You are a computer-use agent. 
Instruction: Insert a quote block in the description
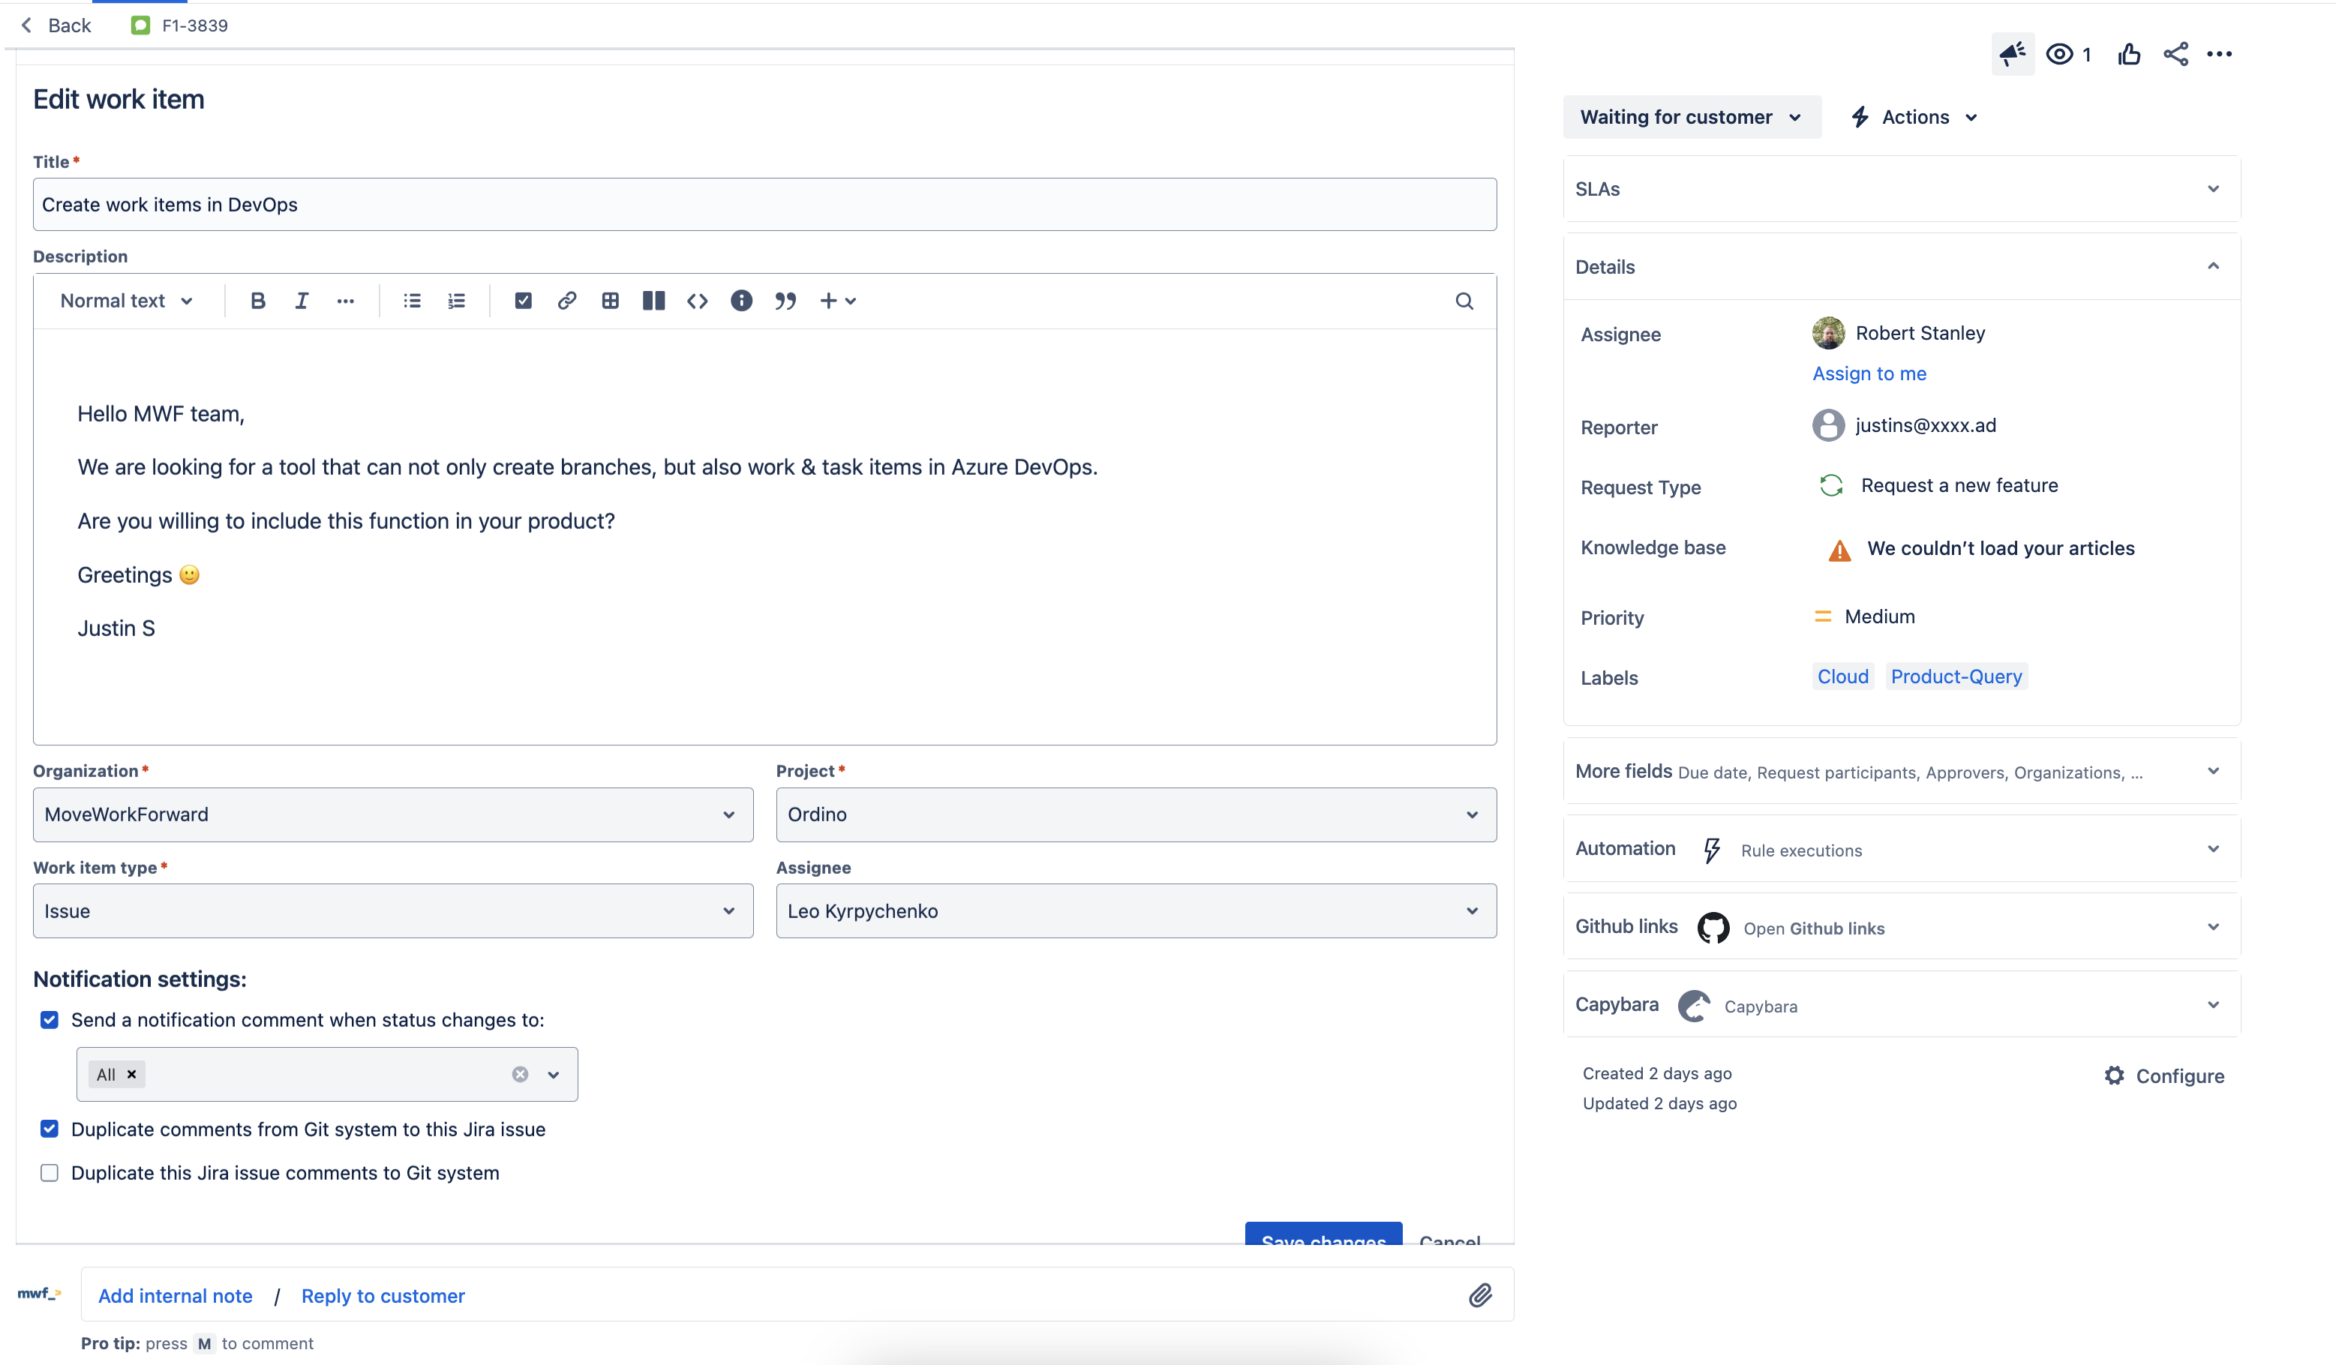(785, 300)
